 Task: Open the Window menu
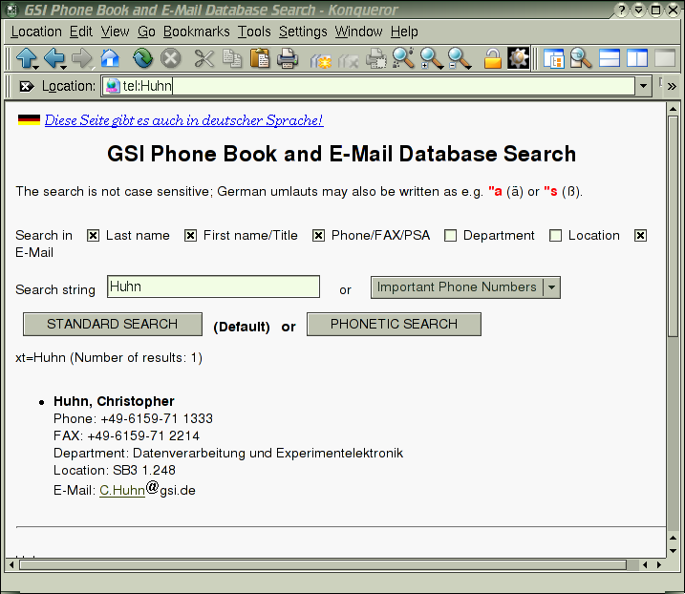(358, 32)
